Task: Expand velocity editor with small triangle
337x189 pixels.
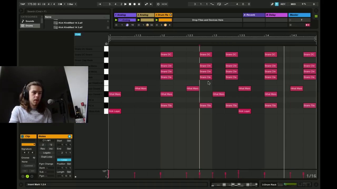Action: (76, 177)
